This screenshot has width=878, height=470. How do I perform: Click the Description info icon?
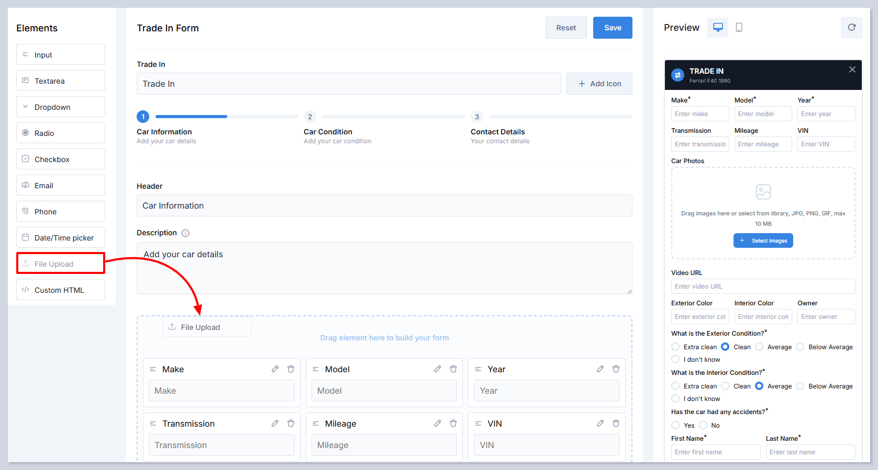coord(185,233)
